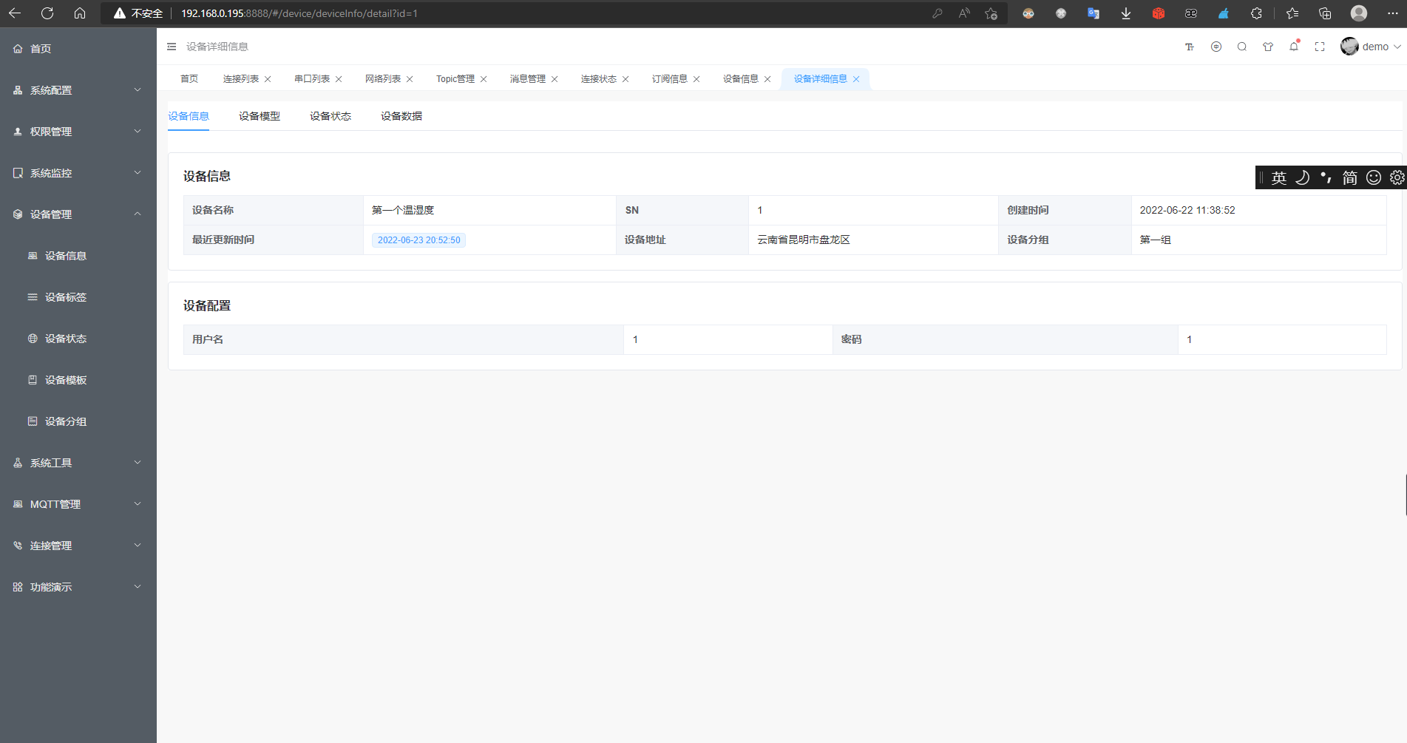Expand 系统工具 sidebar menu
Viewport: 1407px width, 743px height.
click(78, 463)
